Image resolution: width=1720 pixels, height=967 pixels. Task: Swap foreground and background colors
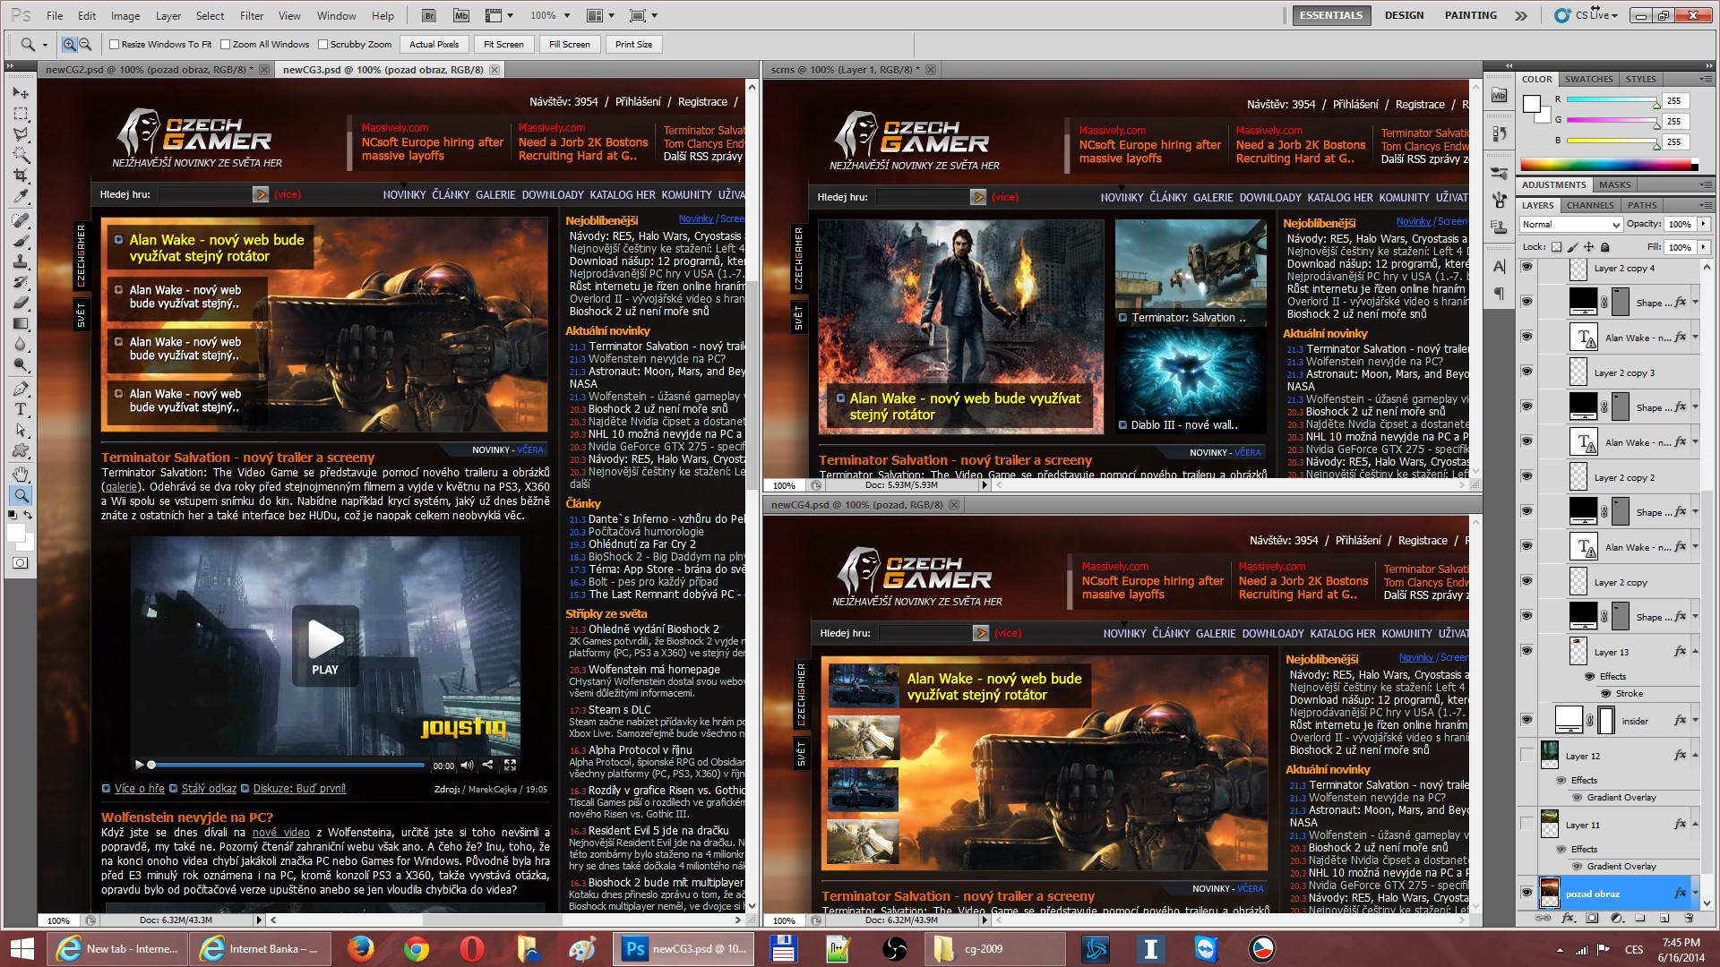(x=29, y=515)
